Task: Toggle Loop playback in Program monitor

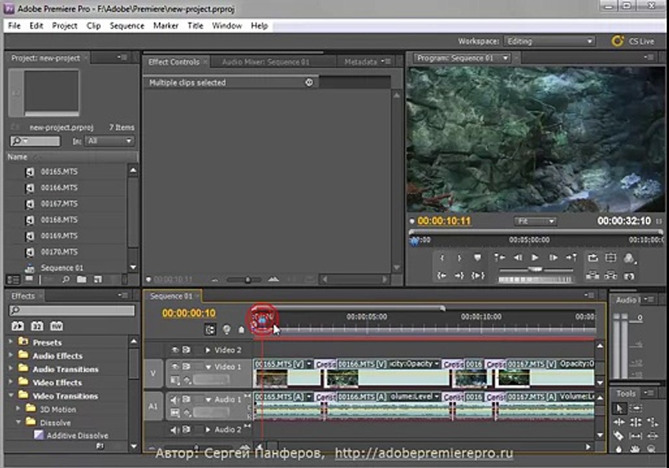Action: point(593,257)
